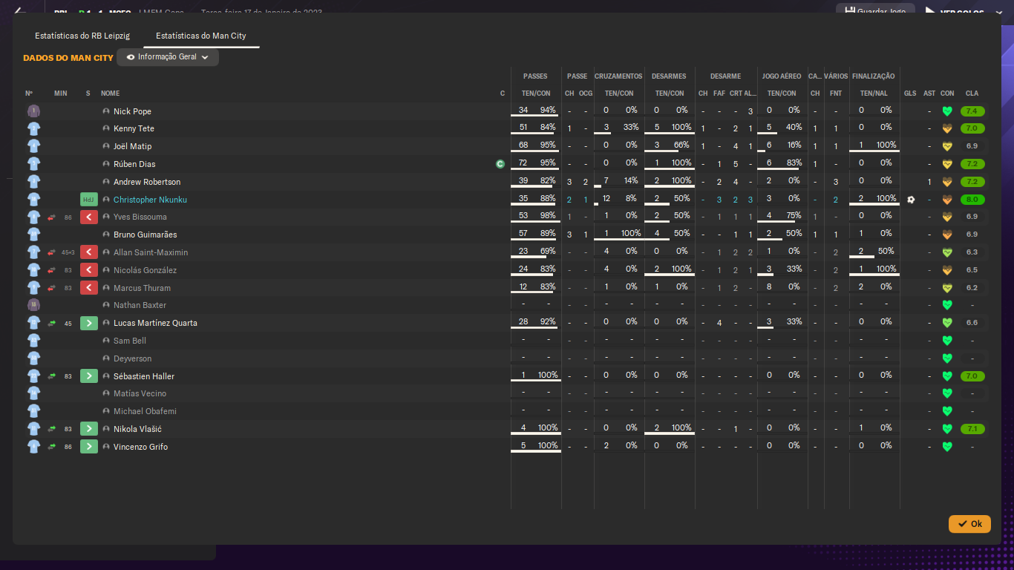Click the Ok button

coord(969,524)
